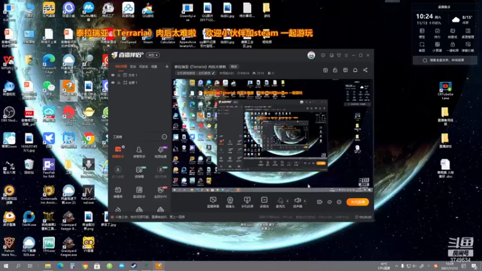The height and width of the screenshot is (271, 482).
Task: Select the 文本 1 source row
Action: (140, 75)
